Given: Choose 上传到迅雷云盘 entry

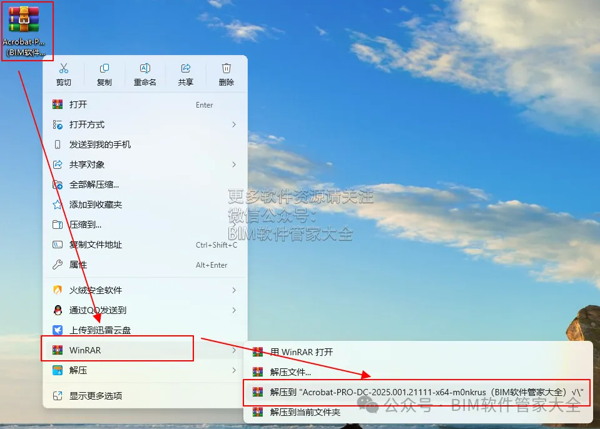Looking at the screenshot, I should [x=145, y=330].
